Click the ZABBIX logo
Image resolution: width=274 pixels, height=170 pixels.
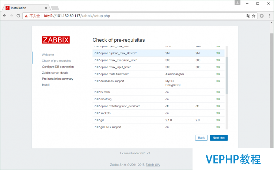(x=56, y=40)
